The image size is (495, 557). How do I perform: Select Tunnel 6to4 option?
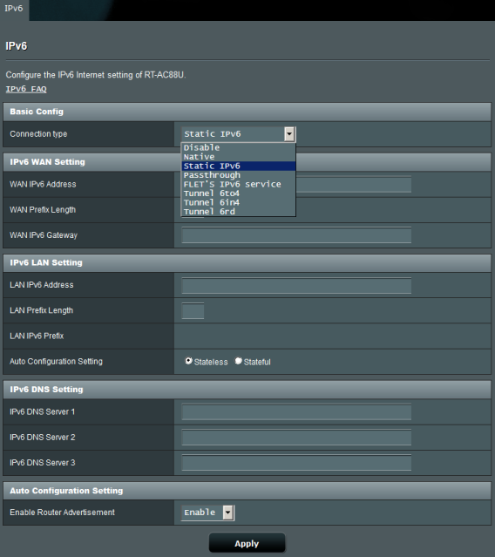tap(238, 194)
